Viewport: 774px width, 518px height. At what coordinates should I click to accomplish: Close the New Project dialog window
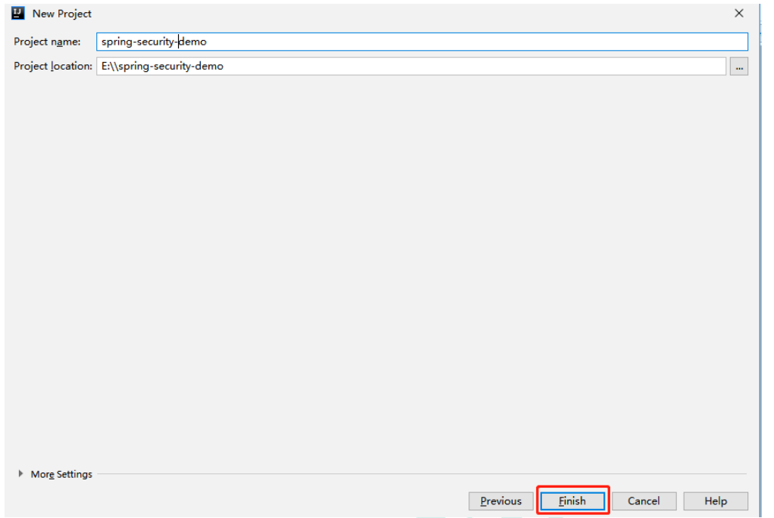(x=738, y=14)
